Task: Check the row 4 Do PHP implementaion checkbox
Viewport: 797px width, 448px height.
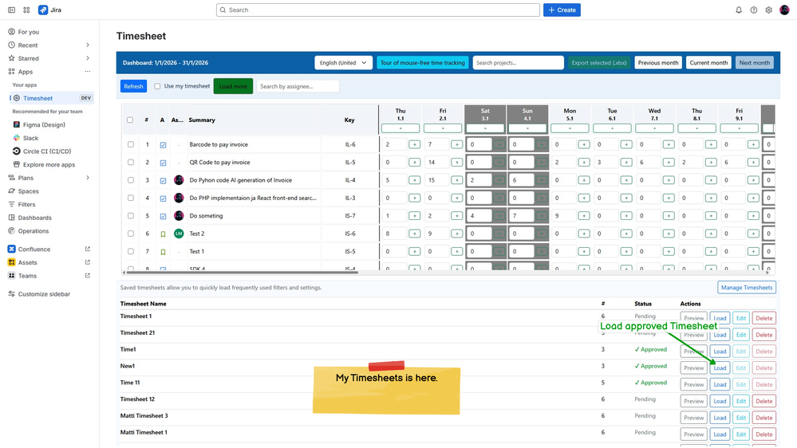Action: point(131,198)
